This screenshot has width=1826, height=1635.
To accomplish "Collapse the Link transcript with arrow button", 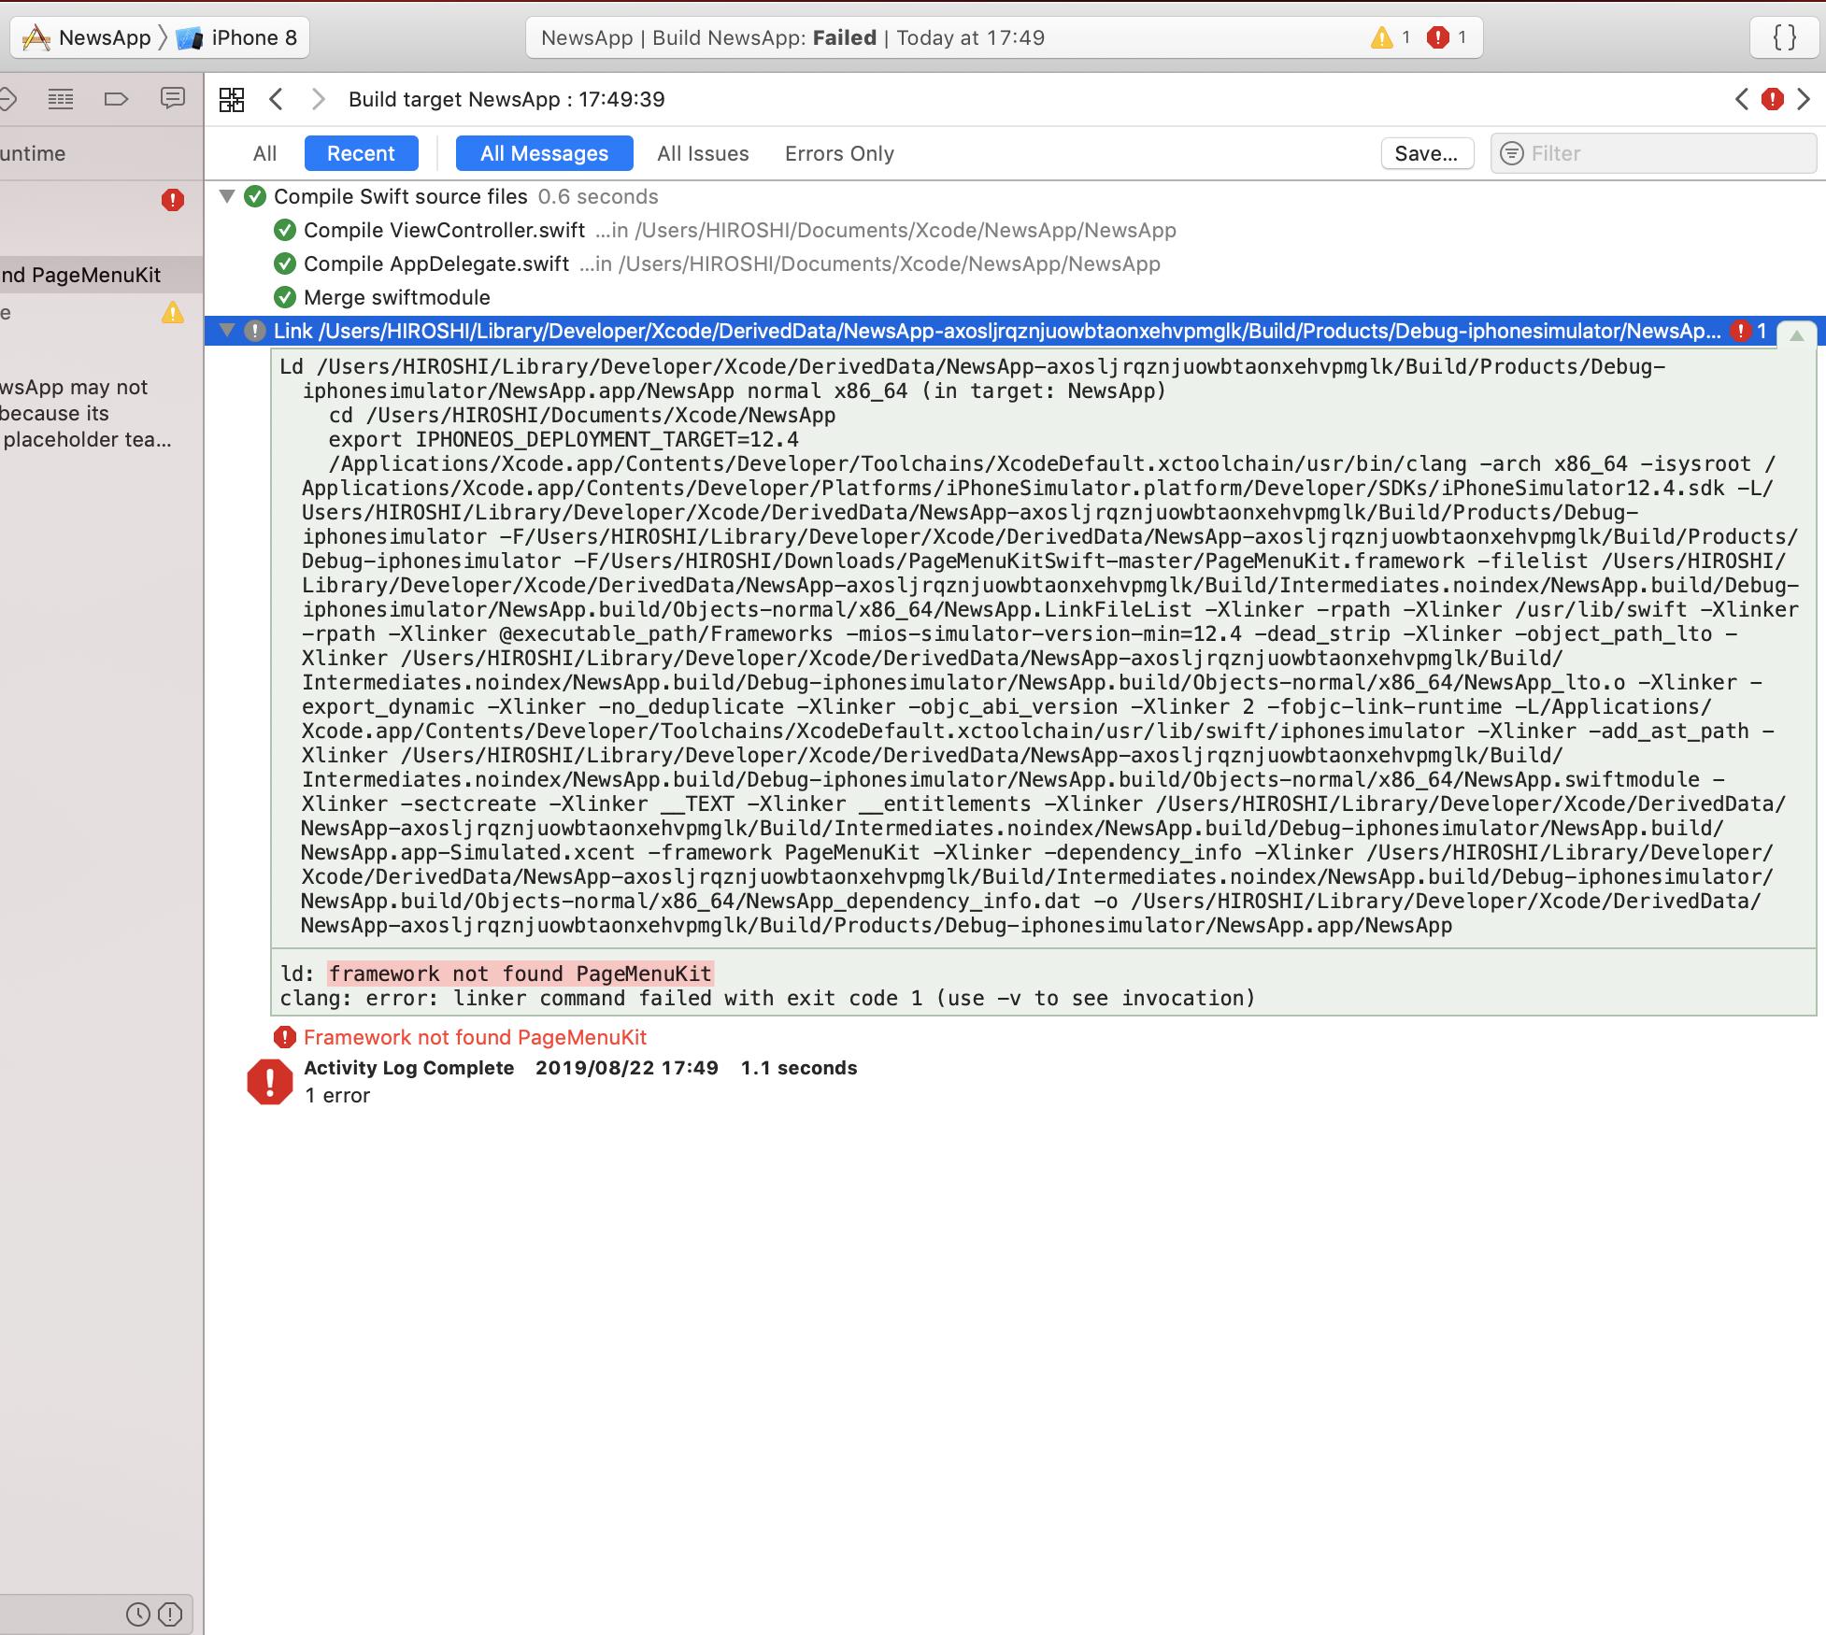I will point(1796,334).
